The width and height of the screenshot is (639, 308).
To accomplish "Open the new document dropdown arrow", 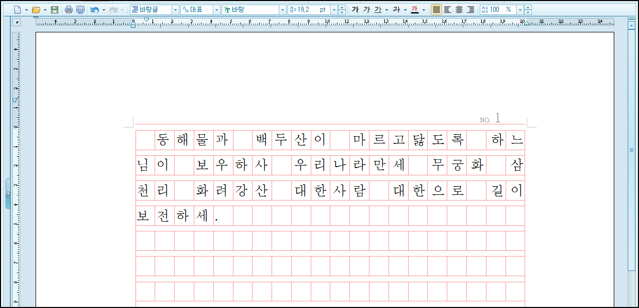I will (x=26, y=10).
